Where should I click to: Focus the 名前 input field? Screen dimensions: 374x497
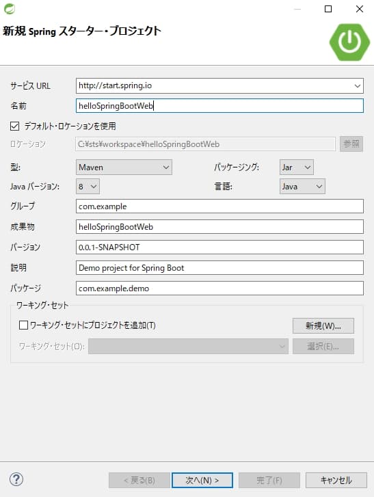click(219, 105)
